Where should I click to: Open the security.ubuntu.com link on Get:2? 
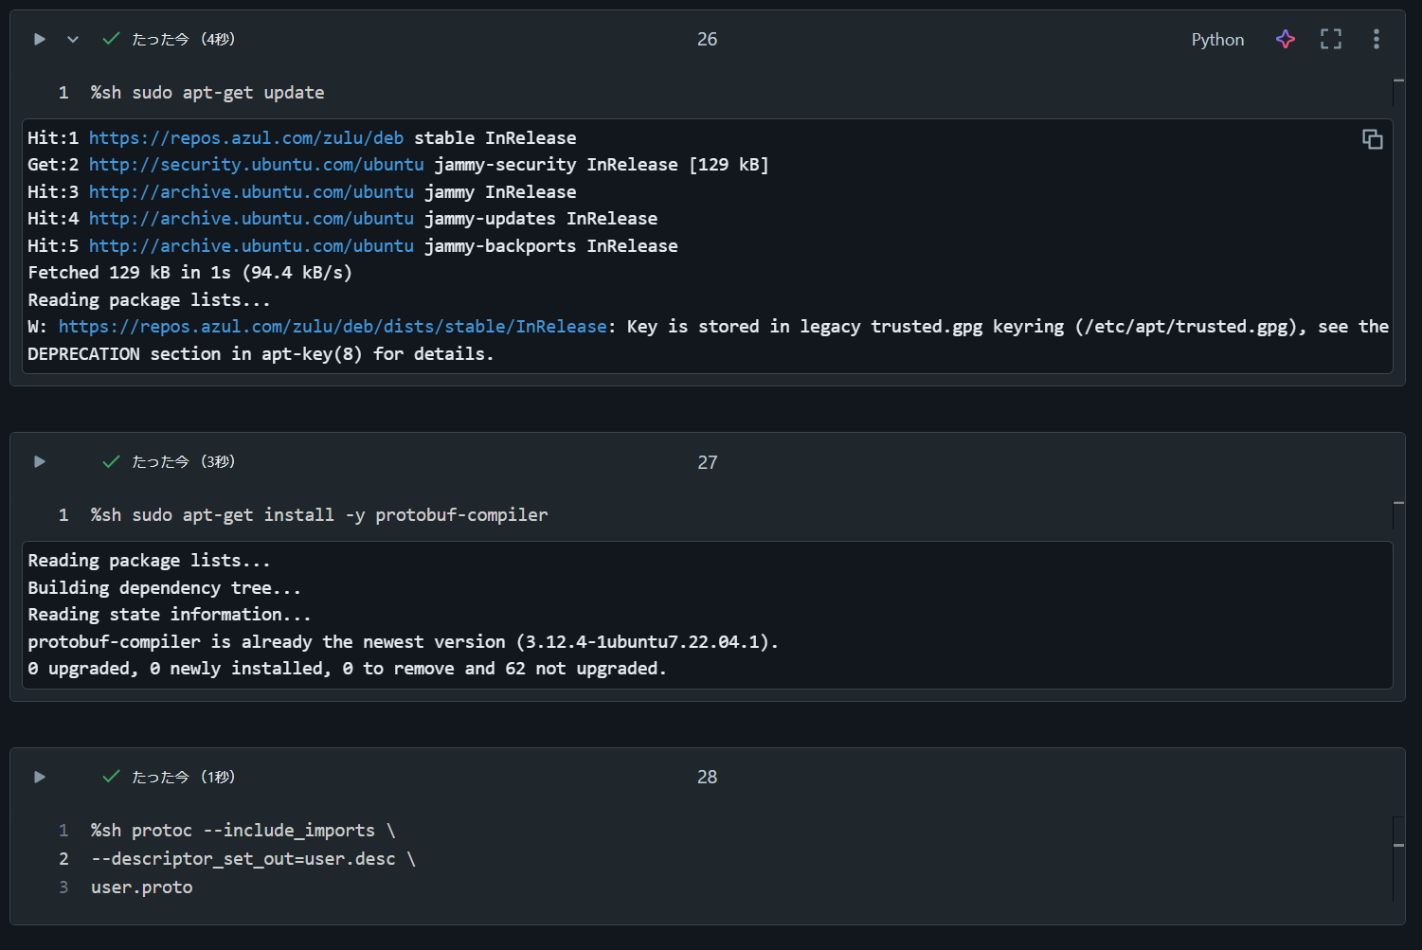(257, 165)
